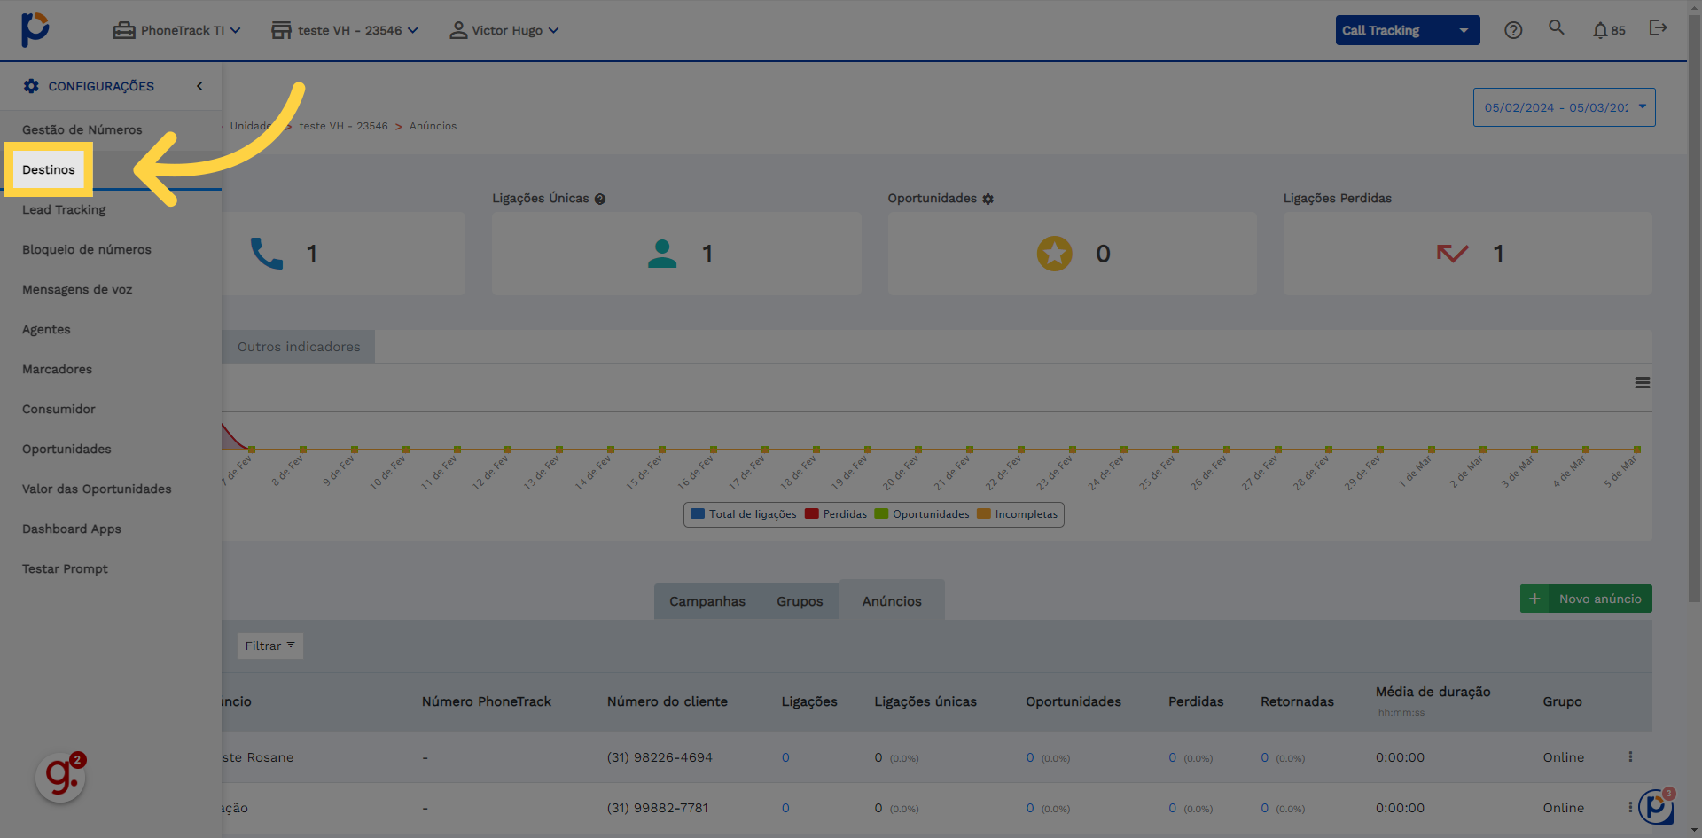Click the page vertical scrollbar
The width and height of the screenshot is (1702, 838).
[1694, 307]
